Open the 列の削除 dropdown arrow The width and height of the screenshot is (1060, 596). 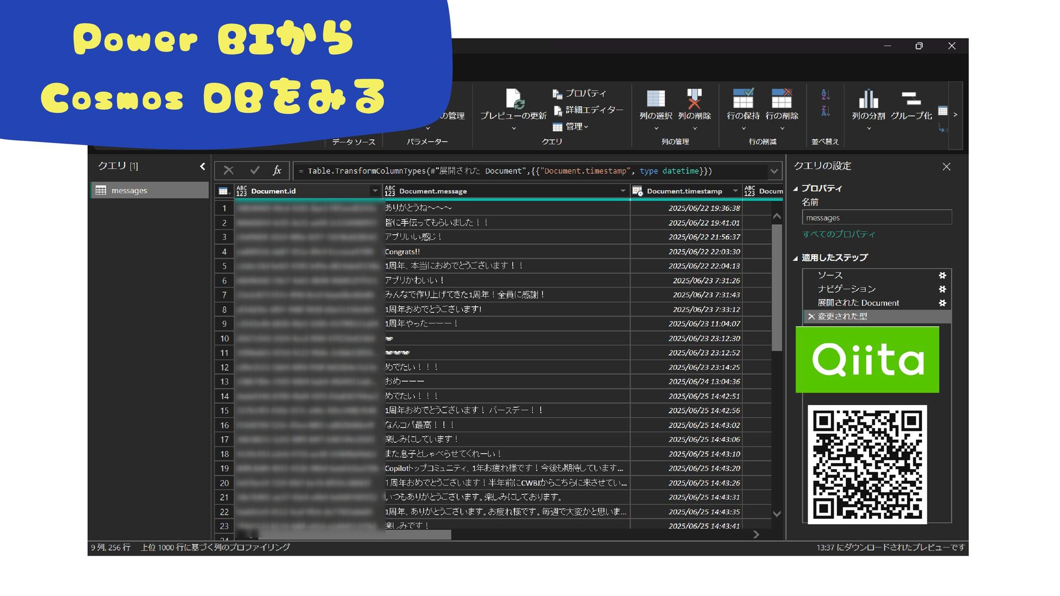click(695, 129)
